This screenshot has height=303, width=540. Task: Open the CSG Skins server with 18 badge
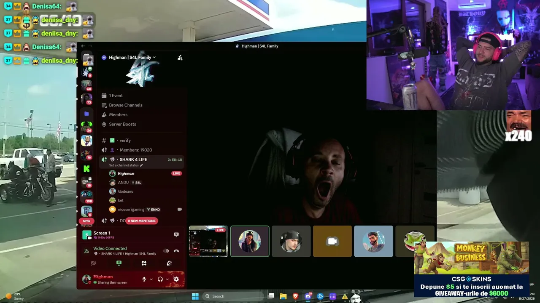[86, 182]
